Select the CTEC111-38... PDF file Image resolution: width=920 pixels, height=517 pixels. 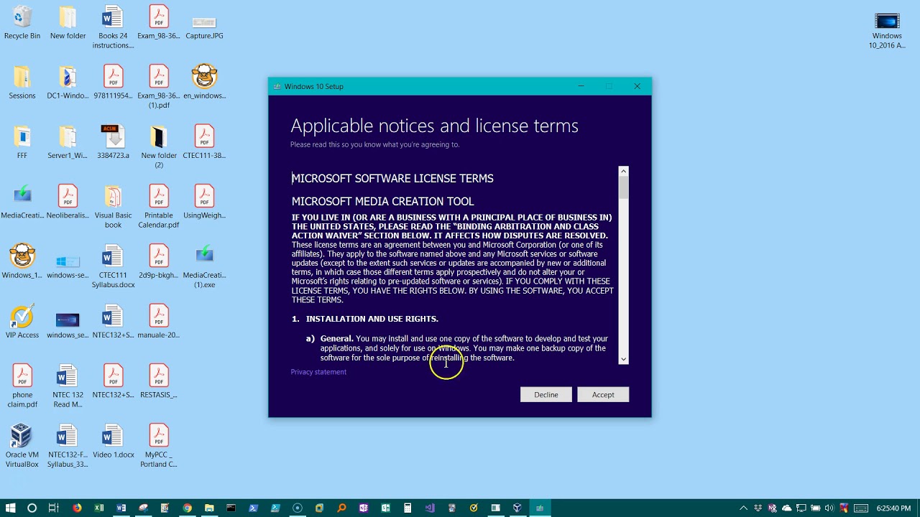pos(204,141)
